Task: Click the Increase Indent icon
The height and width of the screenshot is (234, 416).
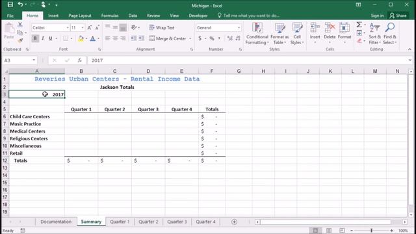Action: tap(142, 38)
